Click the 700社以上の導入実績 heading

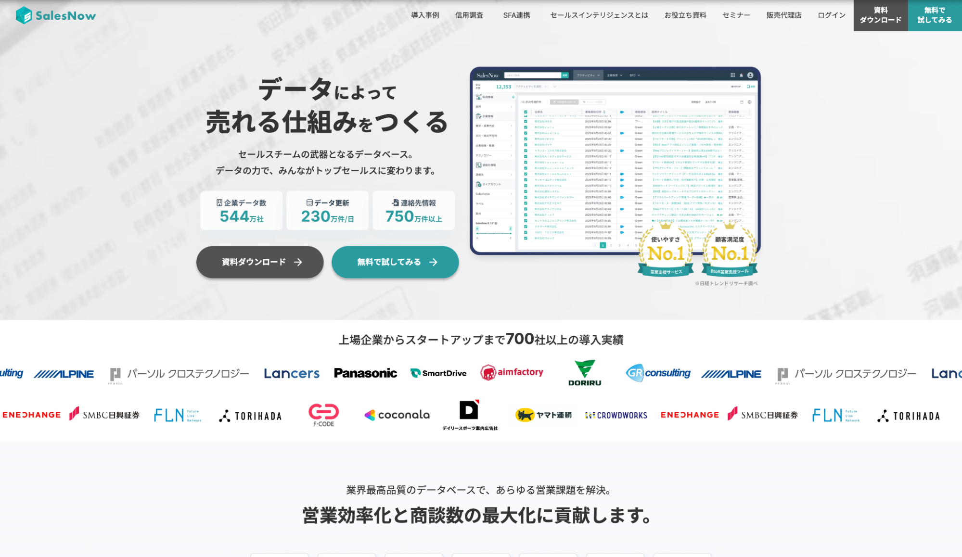coord(481,340)
